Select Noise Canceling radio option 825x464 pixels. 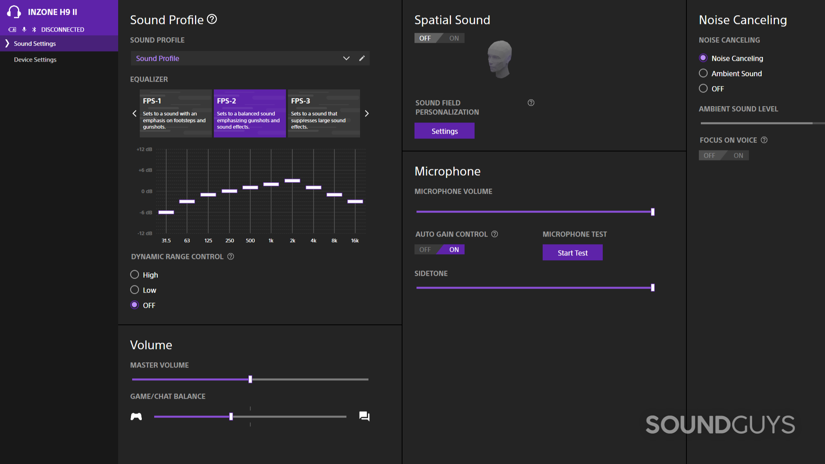[703, 58]
